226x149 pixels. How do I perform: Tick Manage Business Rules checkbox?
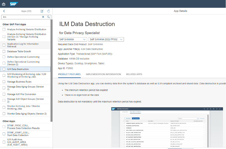[4, 82]
